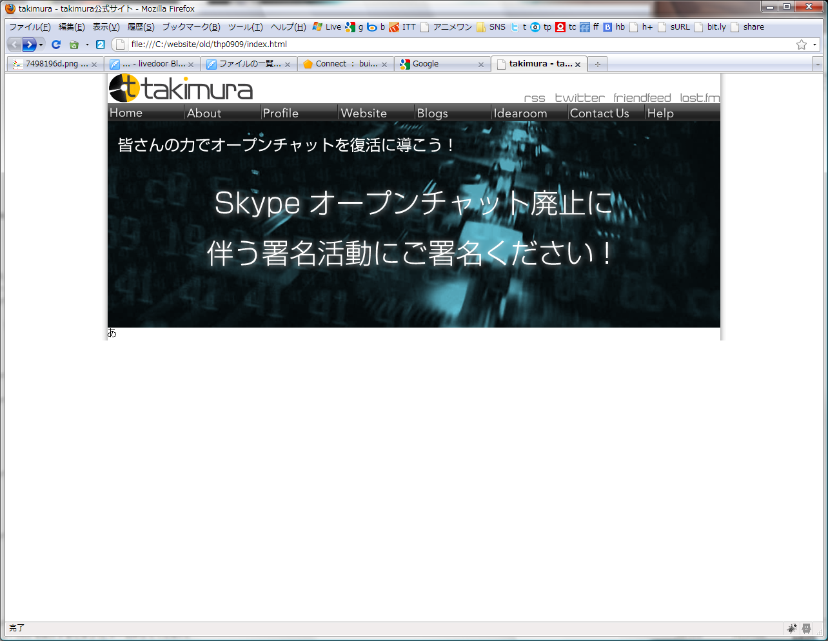Screen dimensions: 828x641
Task: Open the 'h+' bookmark
Action: [642, 27]
